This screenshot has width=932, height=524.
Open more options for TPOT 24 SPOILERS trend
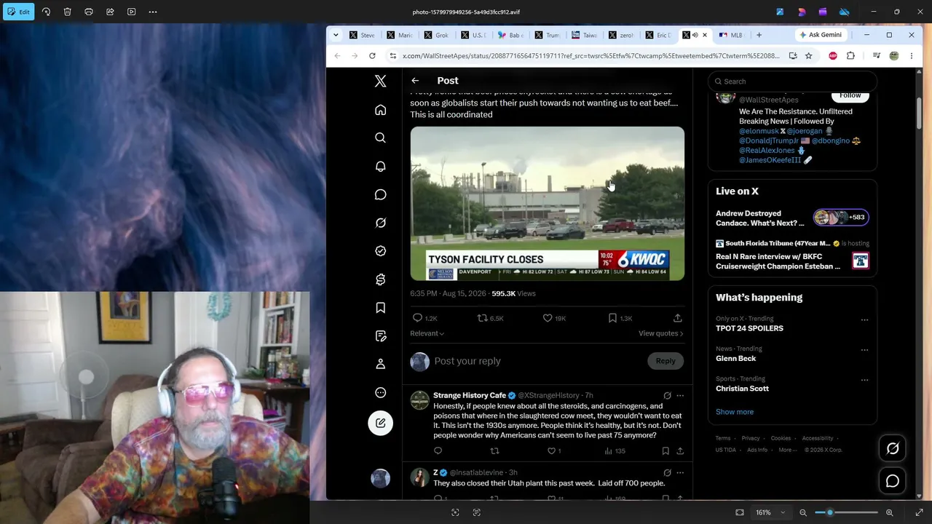[x=864, y=319]
